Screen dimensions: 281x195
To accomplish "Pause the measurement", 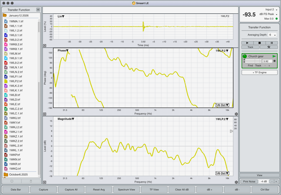I will coord(272,43).
